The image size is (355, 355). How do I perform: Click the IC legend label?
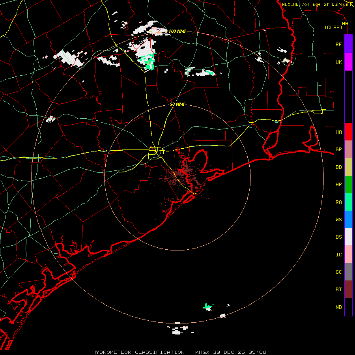click(x=338, y=255)
